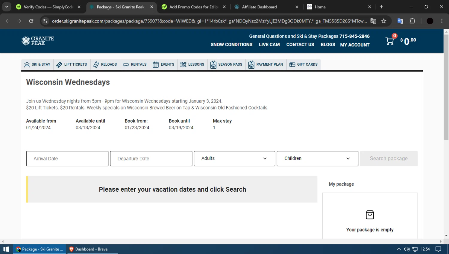The height and width of the screenshot is (254, 449).
Task: Click the browser forward arrow
Action: pos(19,21)
